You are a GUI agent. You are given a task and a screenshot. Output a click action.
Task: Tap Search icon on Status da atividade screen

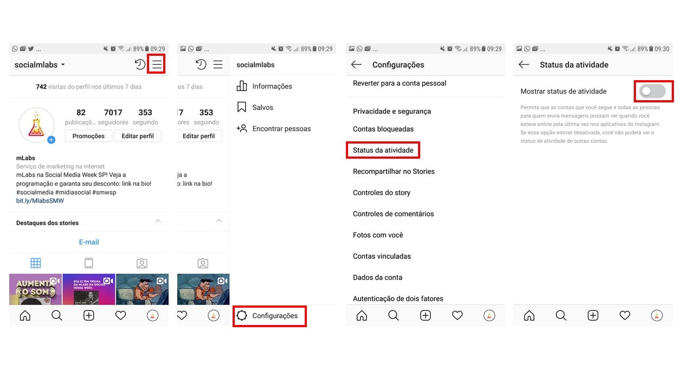coord(561,316)
